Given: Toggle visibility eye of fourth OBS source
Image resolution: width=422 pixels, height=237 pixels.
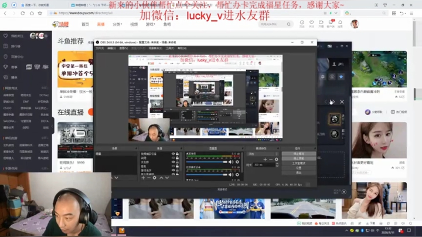Looking at the screenshot, I should [x=173, y=166].
